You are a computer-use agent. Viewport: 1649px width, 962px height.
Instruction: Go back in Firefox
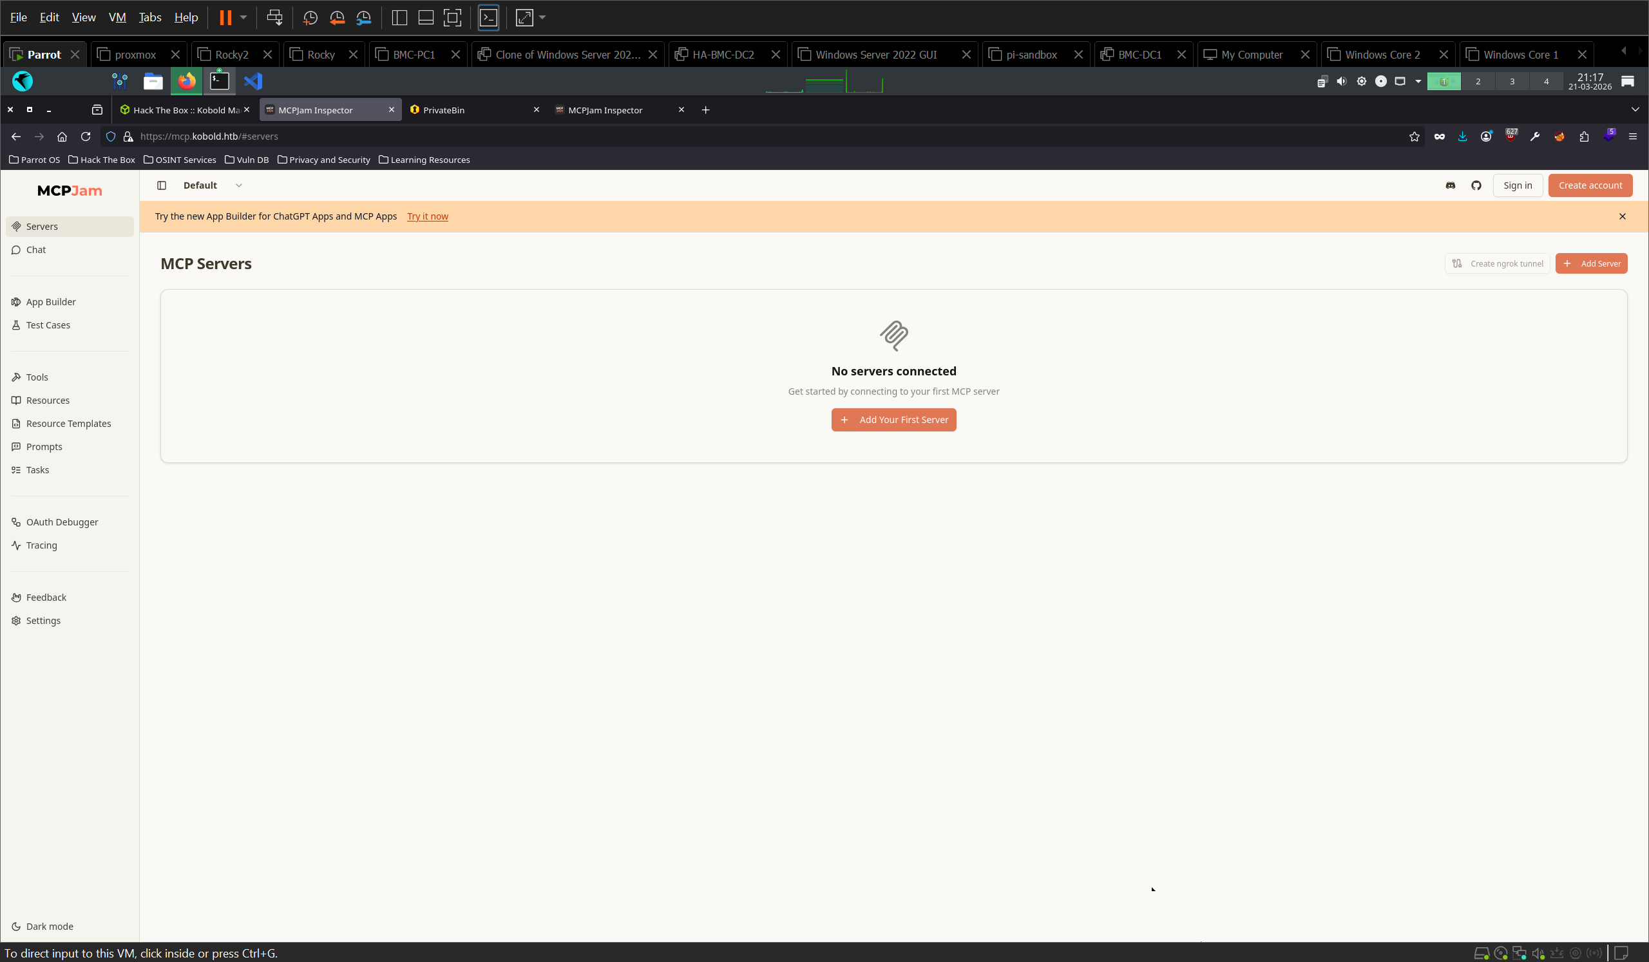16,136
